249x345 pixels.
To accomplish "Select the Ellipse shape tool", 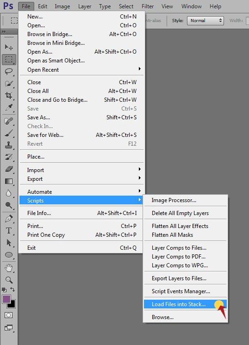I will (x=9, y=255).
